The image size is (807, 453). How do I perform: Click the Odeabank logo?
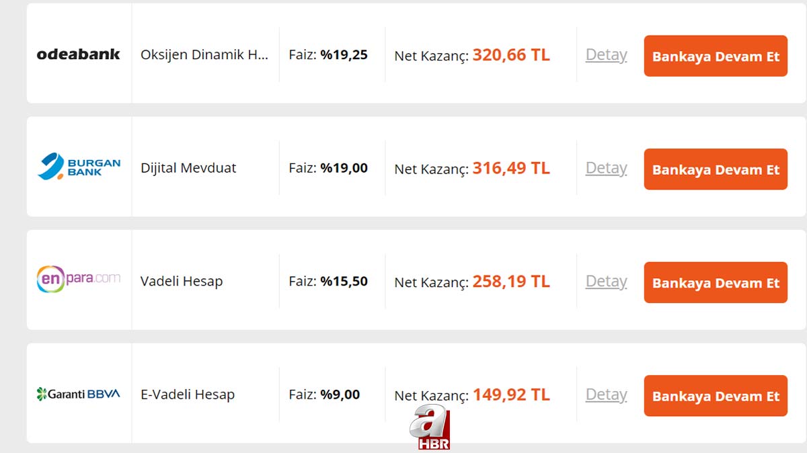tap(78, 54)
